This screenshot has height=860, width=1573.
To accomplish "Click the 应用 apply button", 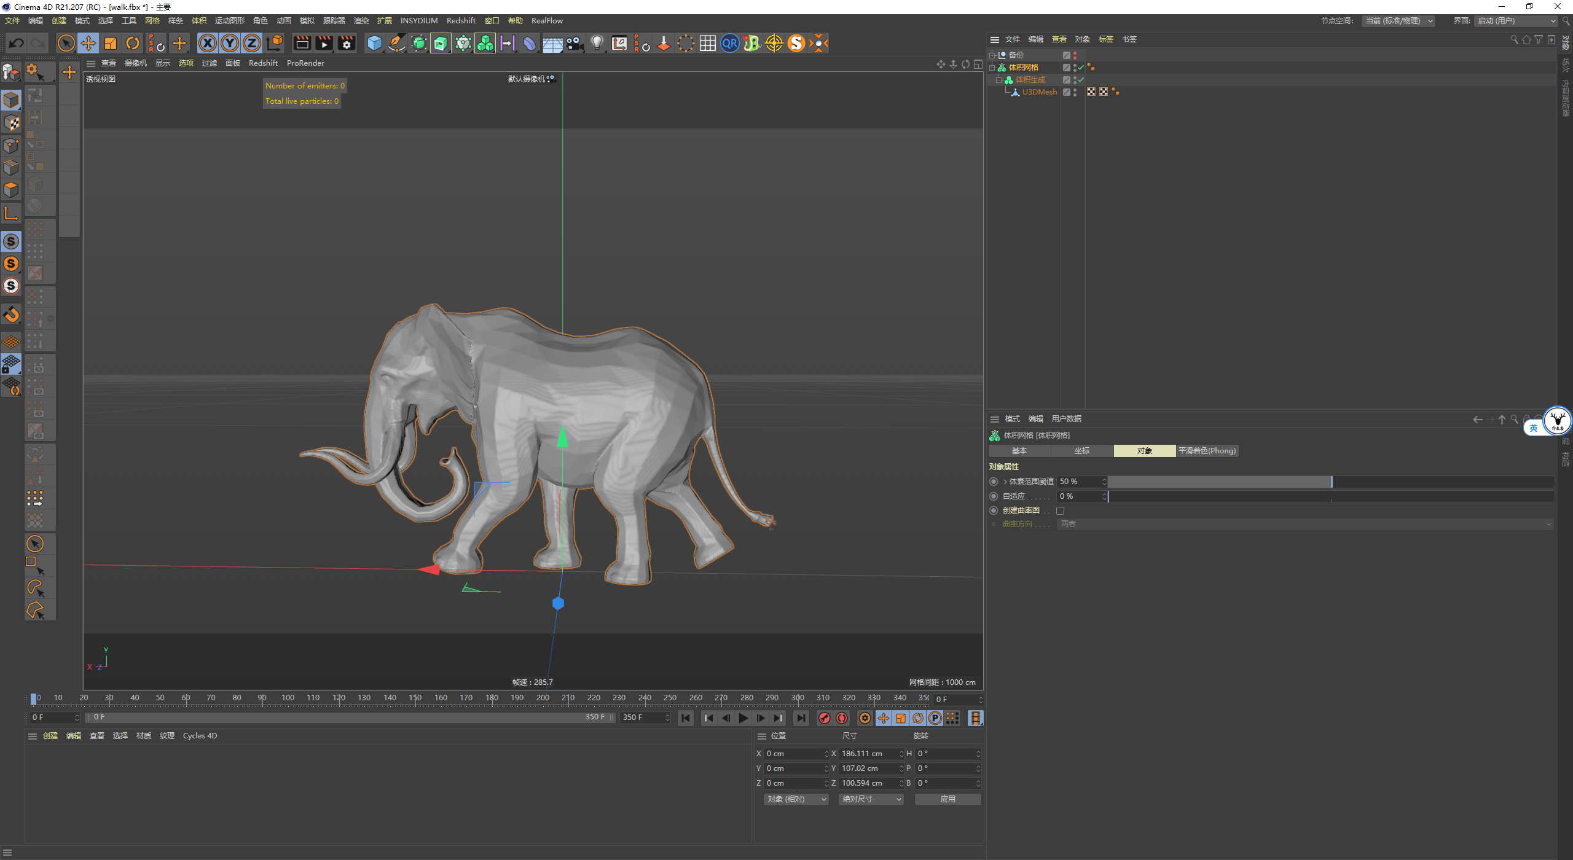I will point(947,799).
